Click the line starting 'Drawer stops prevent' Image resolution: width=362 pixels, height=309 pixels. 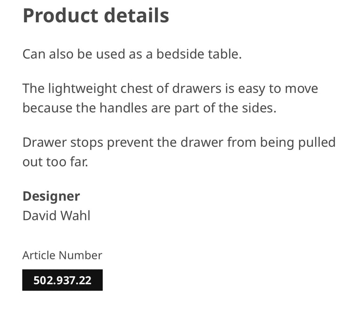tap(179, 142)
